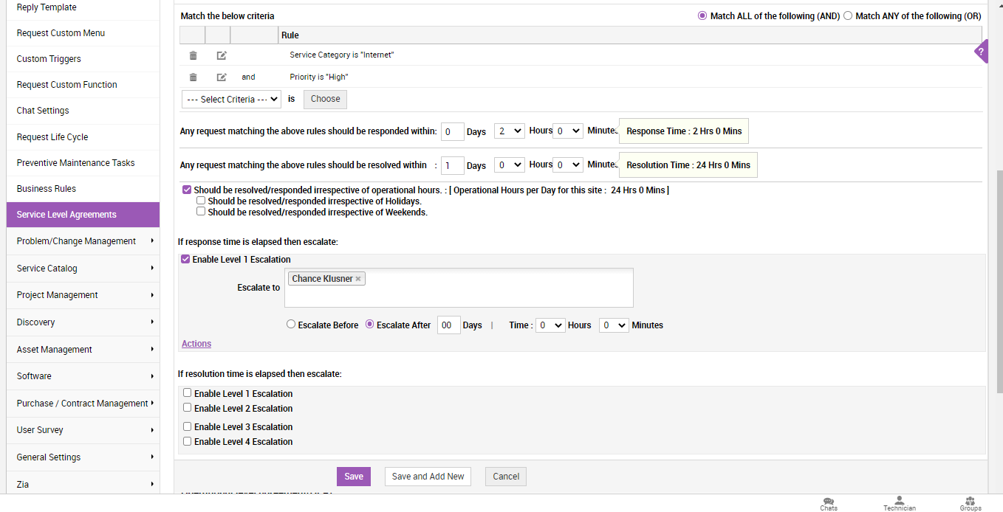Viewport: 1003px width, 512px height.
Task: Edit the Priority is High rule
Action: pos(221,77)
